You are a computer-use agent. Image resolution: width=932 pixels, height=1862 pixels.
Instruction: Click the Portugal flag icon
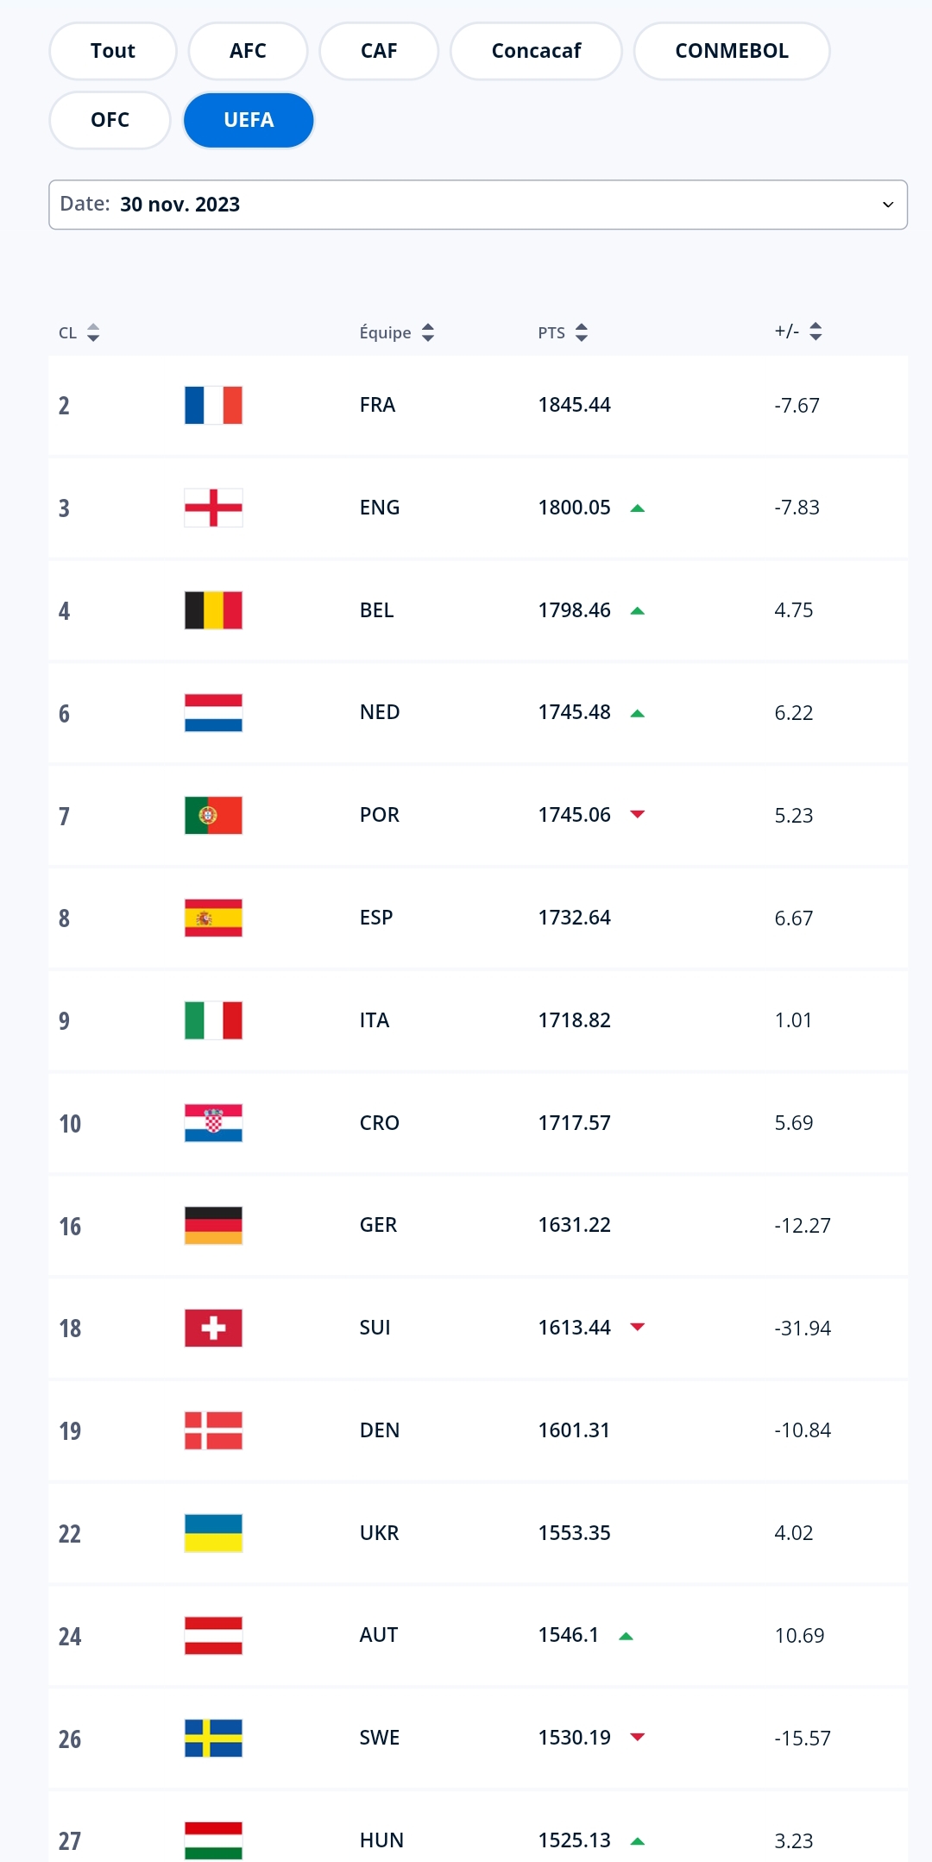click(x=213, y=815)
